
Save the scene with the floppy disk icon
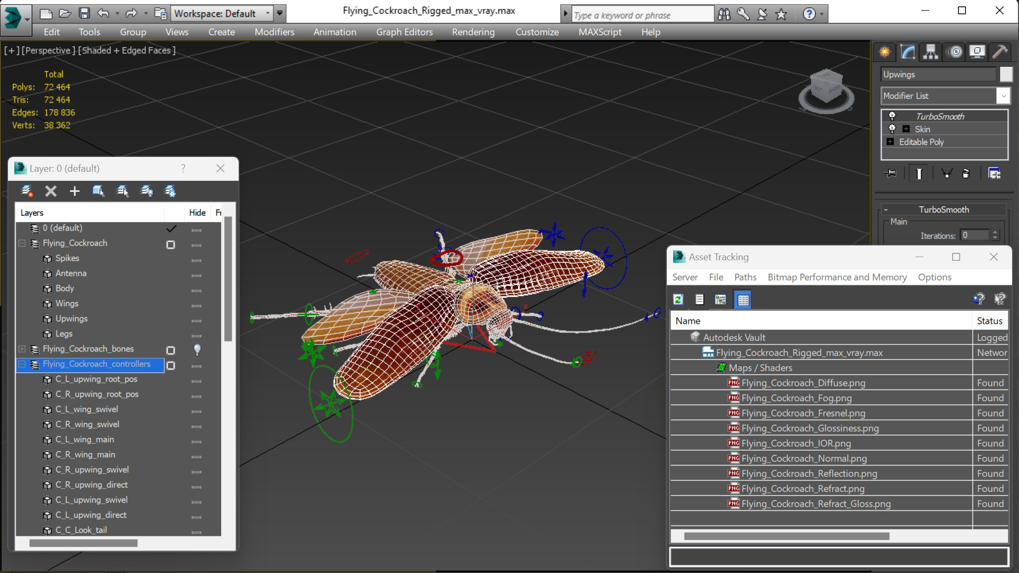pyautogui.click(x=84, y=14)
